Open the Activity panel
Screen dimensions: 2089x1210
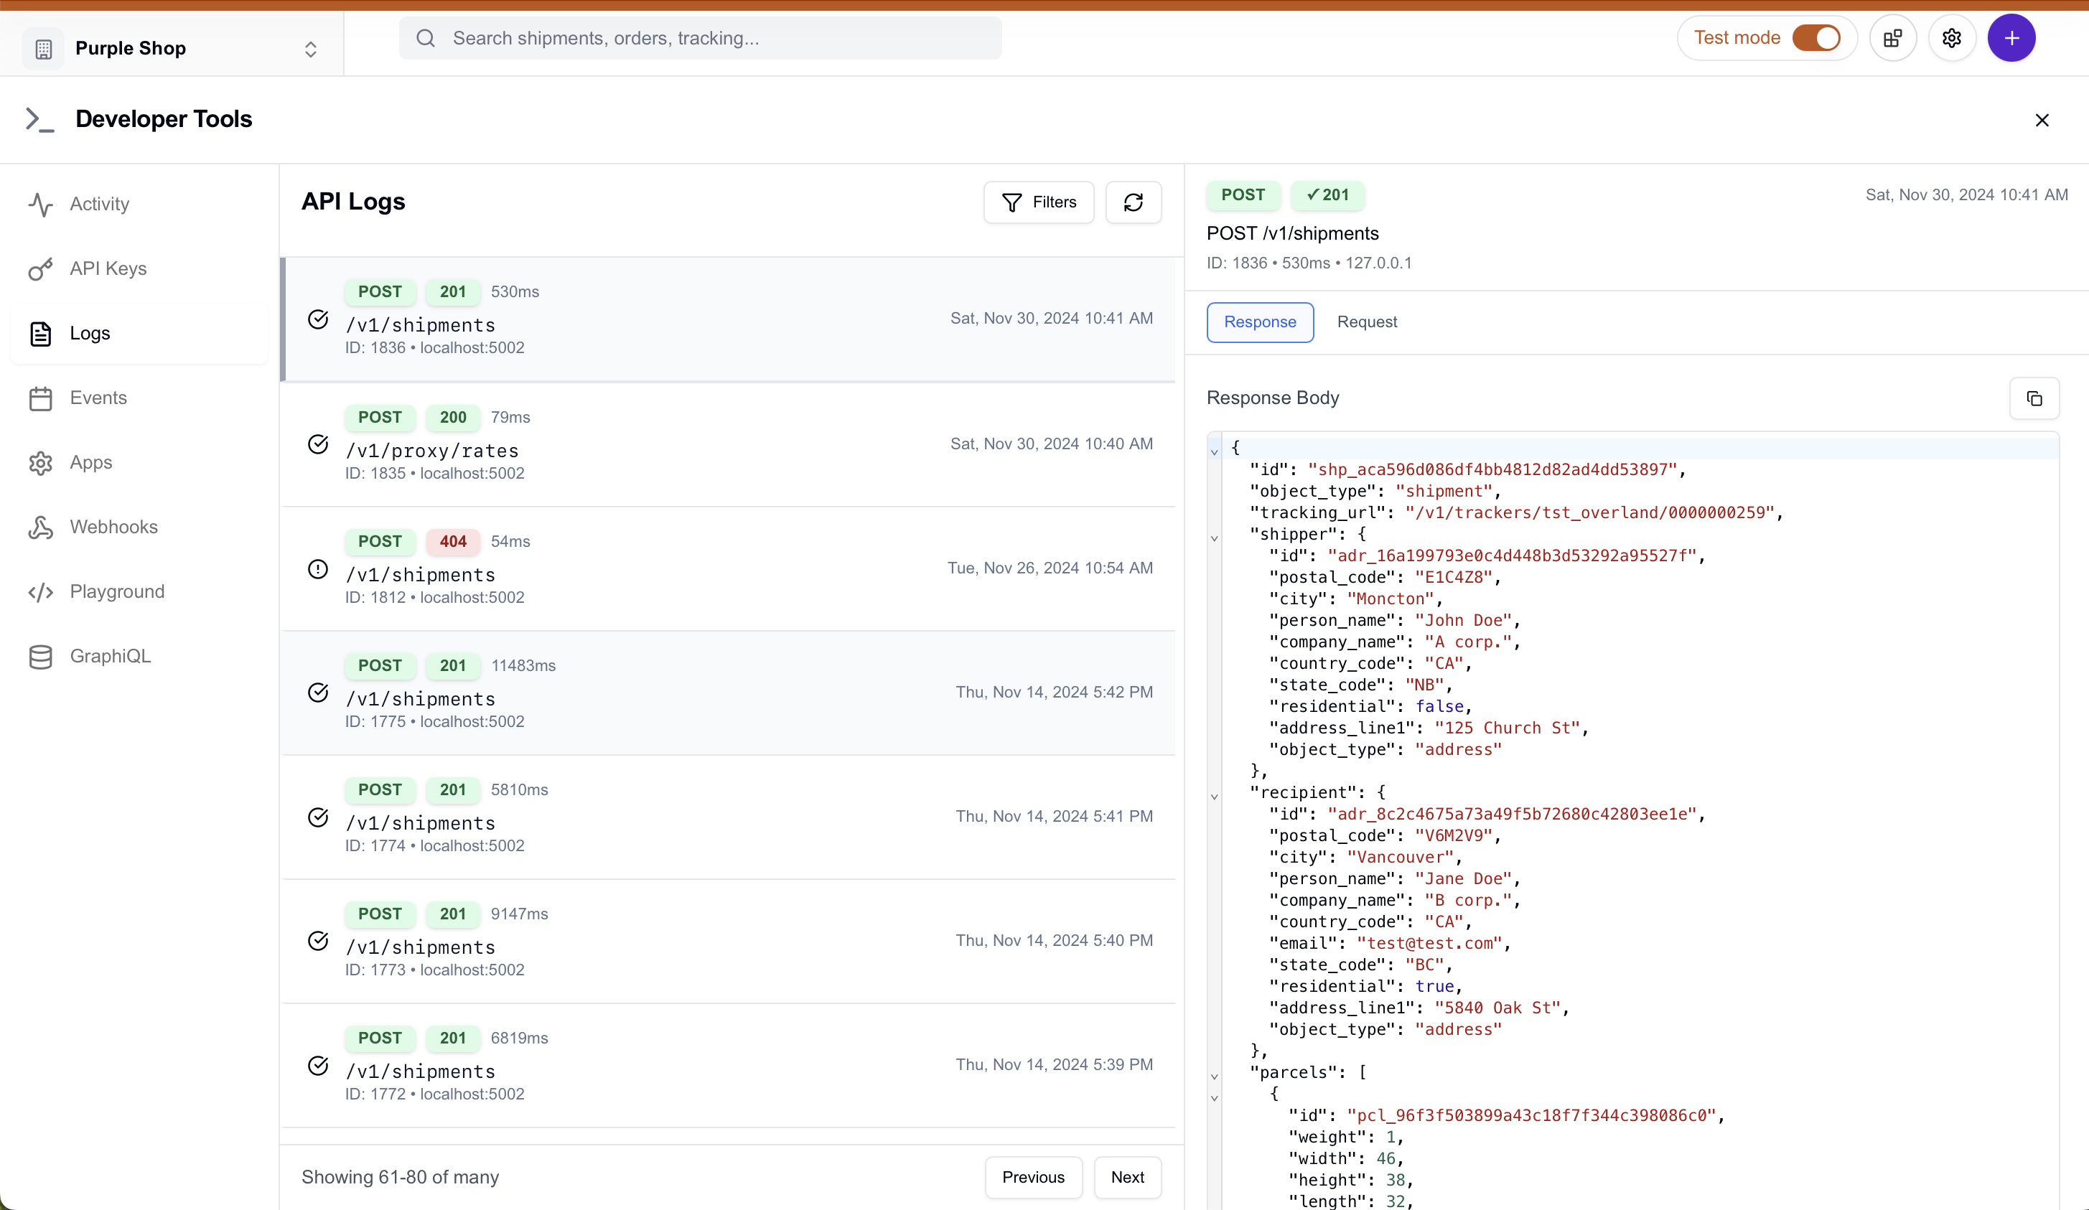[98, 204]
